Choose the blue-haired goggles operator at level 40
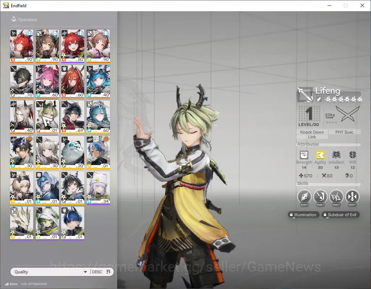The width and height of the screenshot is (371, 289). [x=98, y=81]
